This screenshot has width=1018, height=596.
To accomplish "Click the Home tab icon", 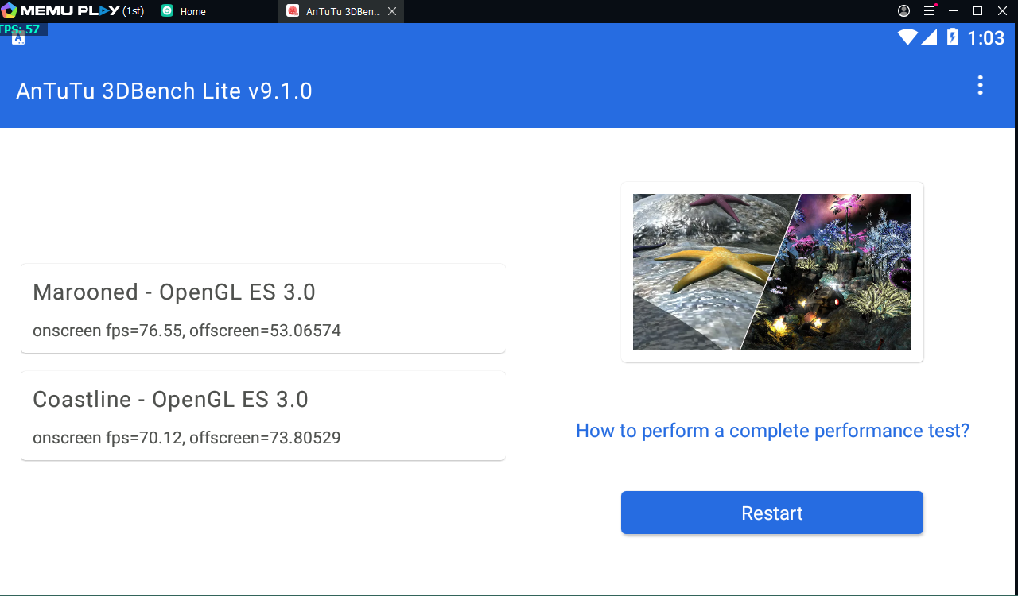I will (x=167, y=11).
